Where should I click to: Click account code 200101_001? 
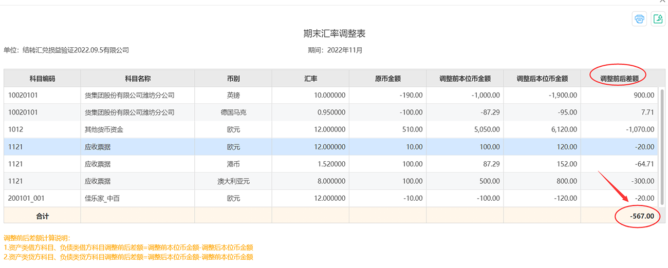click(27, 198)
